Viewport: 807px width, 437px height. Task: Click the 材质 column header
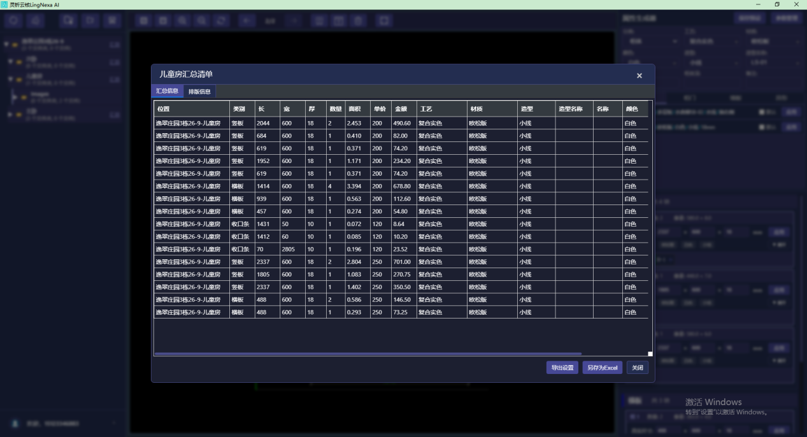click(x=492, y=109)
